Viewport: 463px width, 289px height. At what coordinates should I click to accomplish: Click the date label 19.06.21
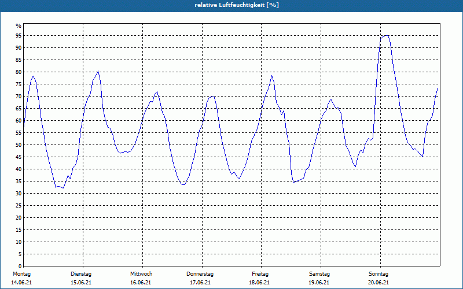pos(319,283)
